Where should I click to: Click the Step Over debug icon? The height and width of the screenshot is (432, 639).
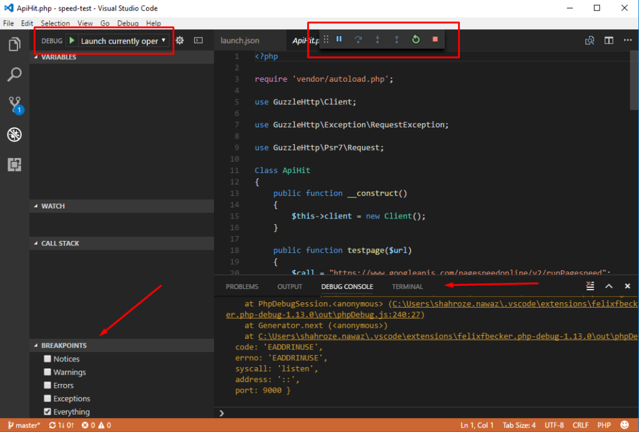358,39
